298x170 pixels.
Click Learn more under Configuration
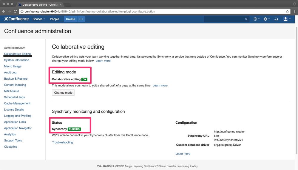tap(183, 154)
